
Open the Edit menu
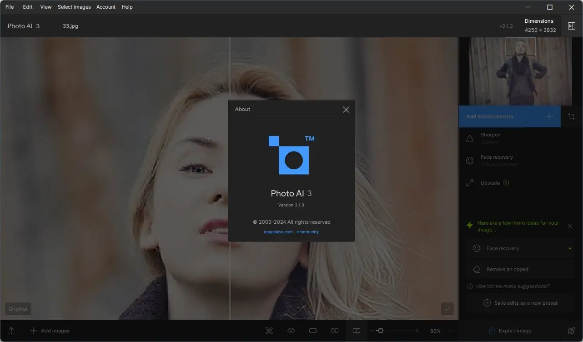tap(28, 7)
